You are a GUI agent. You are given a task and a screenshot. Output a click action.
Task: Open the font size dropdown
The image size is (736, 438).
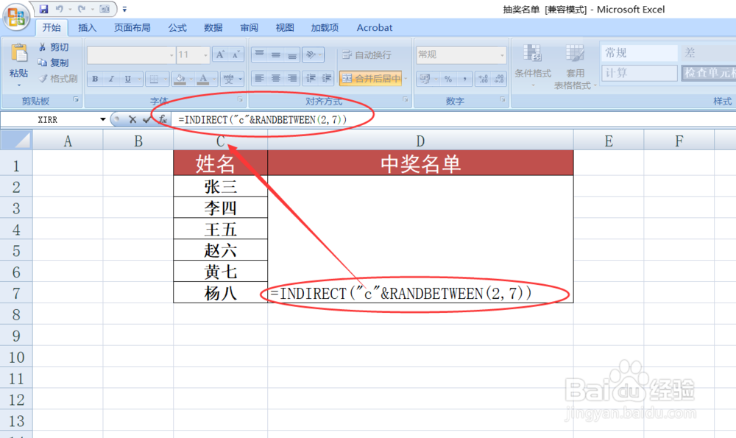click(205, 54)
